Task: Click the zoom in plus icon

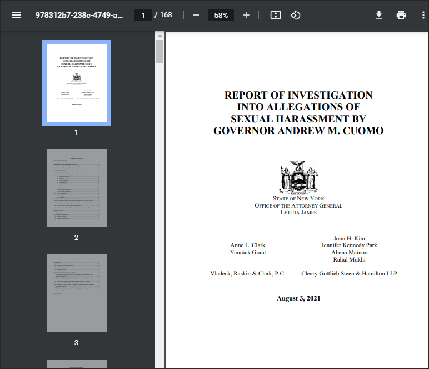Action: tap(246, 15)
